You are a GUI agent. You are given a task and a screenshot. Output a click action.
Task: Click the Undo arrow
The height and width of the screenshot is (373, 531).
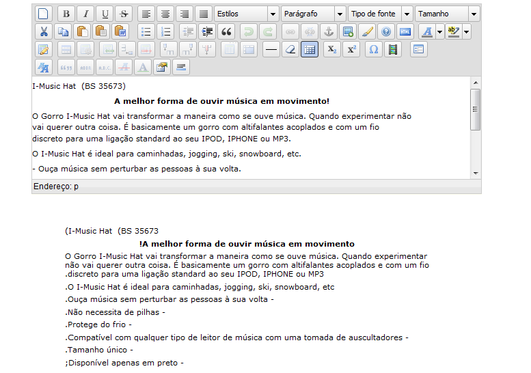(x=249, y=32)
